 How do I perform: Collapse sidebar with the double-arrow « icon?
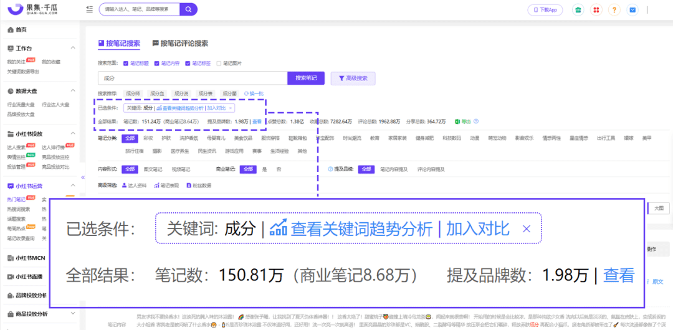click(83, 177)
